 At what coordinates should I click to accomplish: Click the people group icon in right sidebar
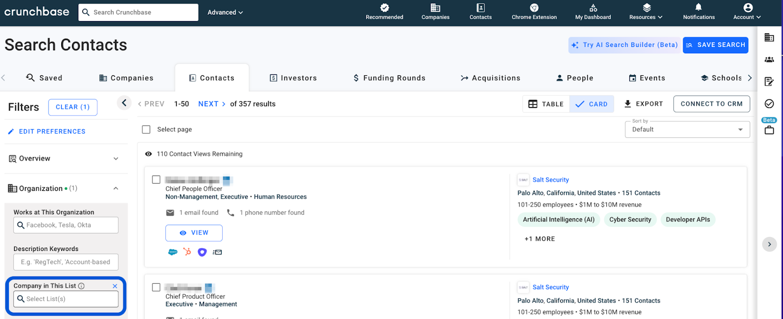click(769, 60)
